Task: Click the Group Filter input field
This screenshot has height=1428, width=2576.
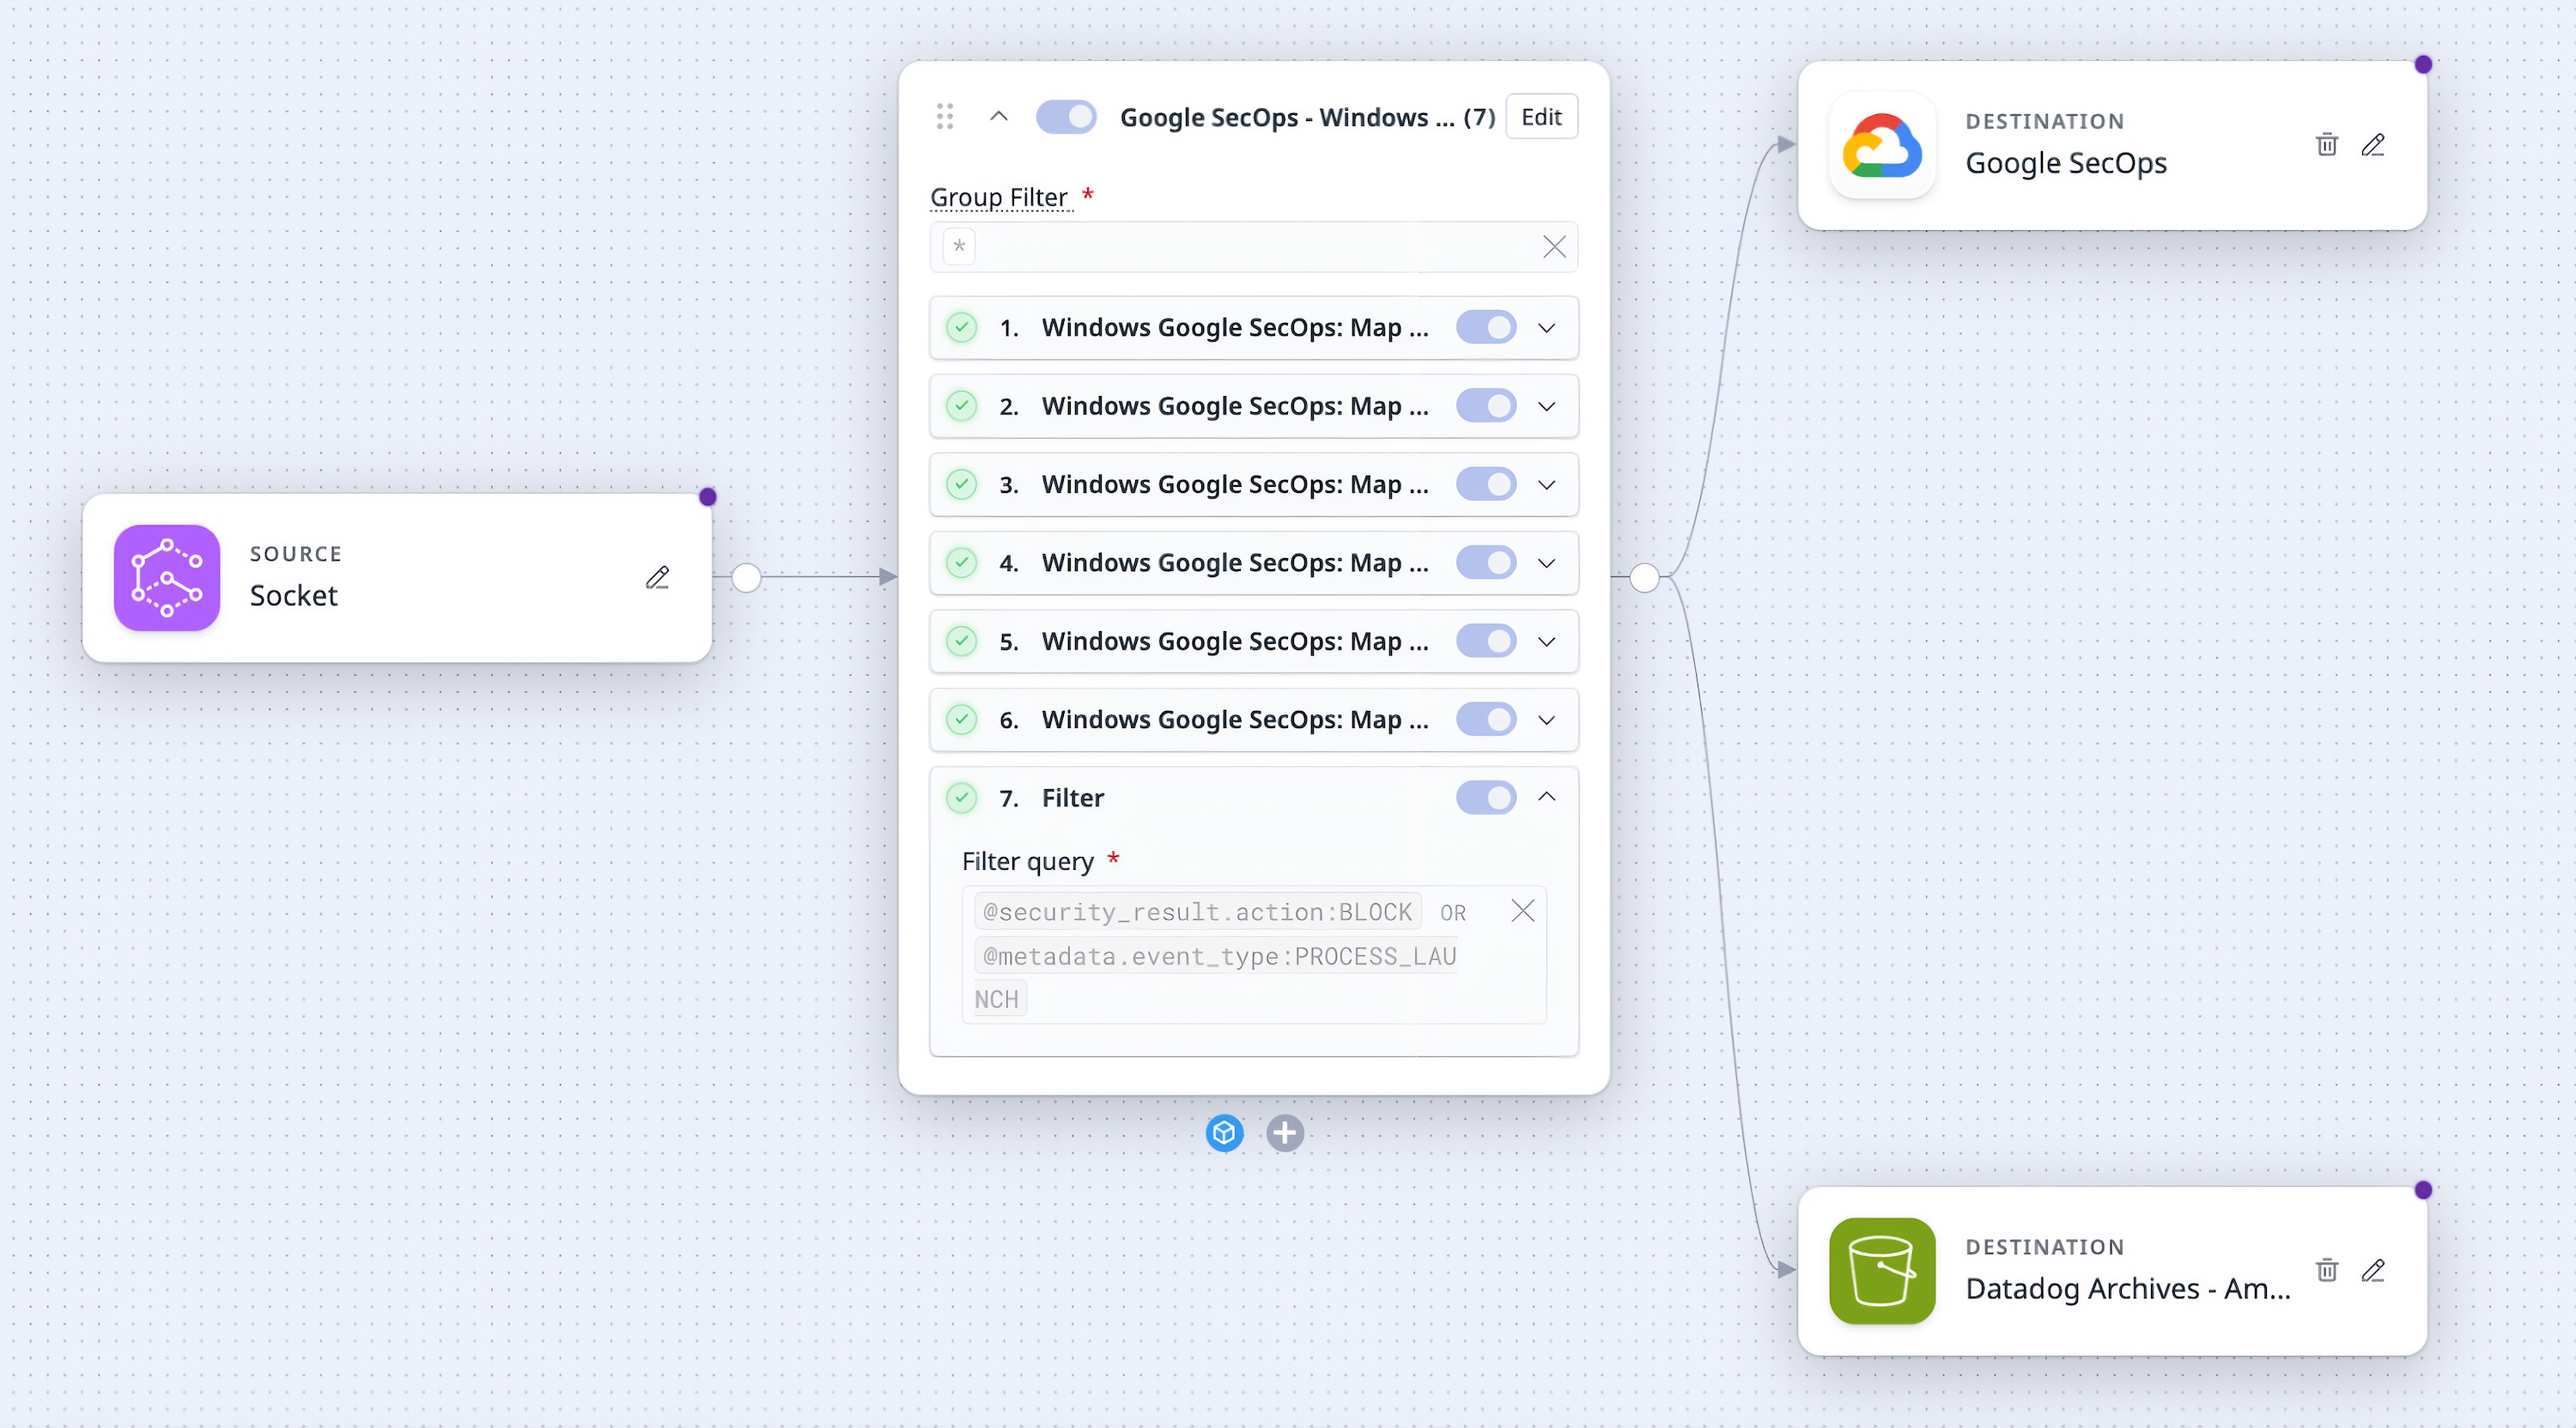Action: [x=1253, y=247]
